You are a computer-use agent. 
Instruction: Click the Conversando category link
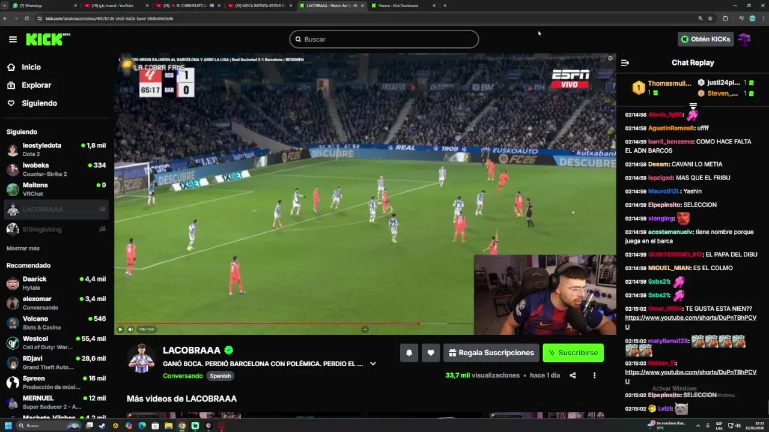tap(183, 376)
